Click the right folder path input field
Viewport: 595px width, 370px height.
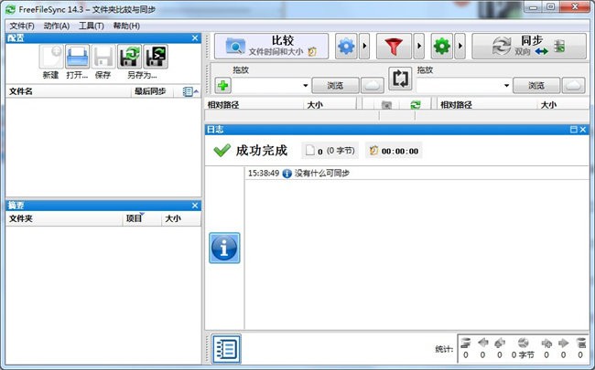tap(460, 86)
